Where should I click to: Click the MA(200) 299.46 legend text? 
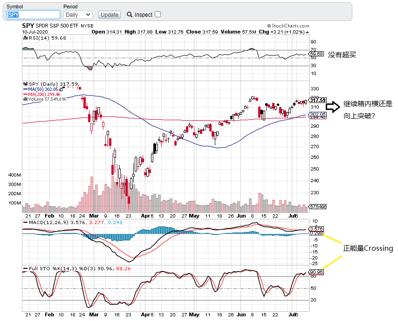pos(44,94)
